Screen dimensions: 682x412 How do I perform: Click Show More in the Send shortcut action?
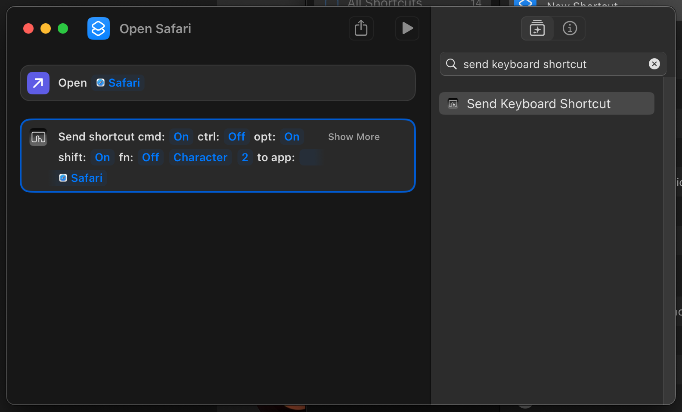(354, 137)
